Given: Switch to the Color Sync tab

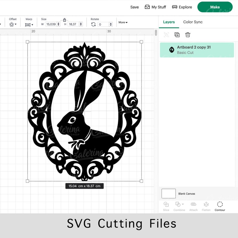Looking at the screenshot, I should click(x=193, y=22).
